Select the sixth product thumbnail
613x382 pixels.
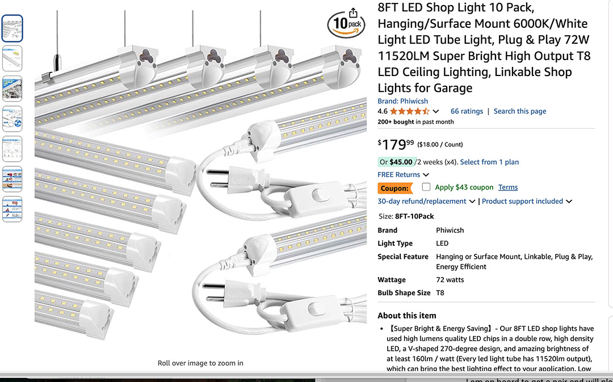[x=12, y=179]
